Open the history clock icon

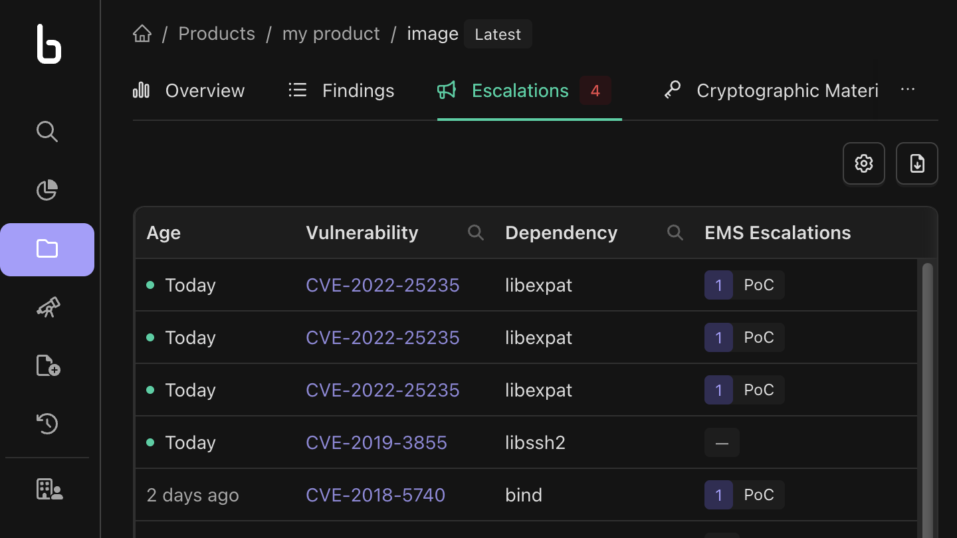47,424
